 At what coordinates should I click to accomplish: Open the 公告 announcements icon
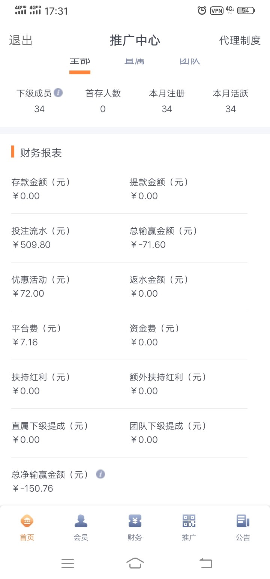[243, 521]
